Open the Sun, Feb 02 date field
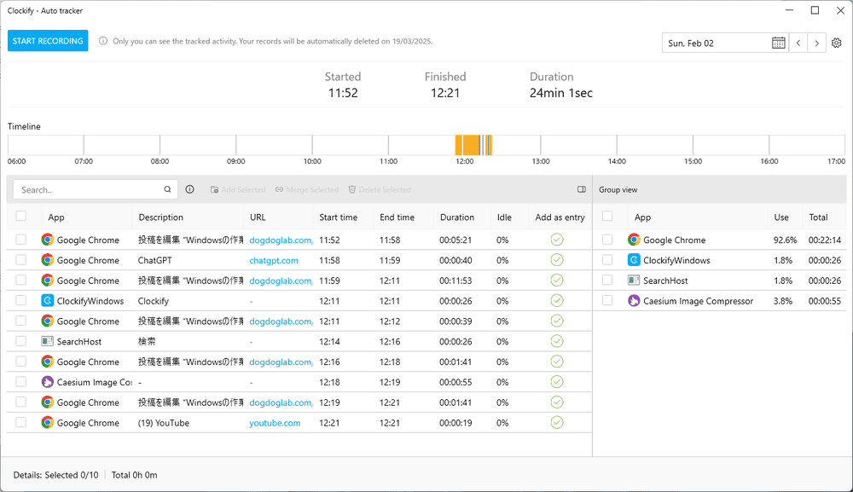The image size is (853, 492). [x=715, y=43]
